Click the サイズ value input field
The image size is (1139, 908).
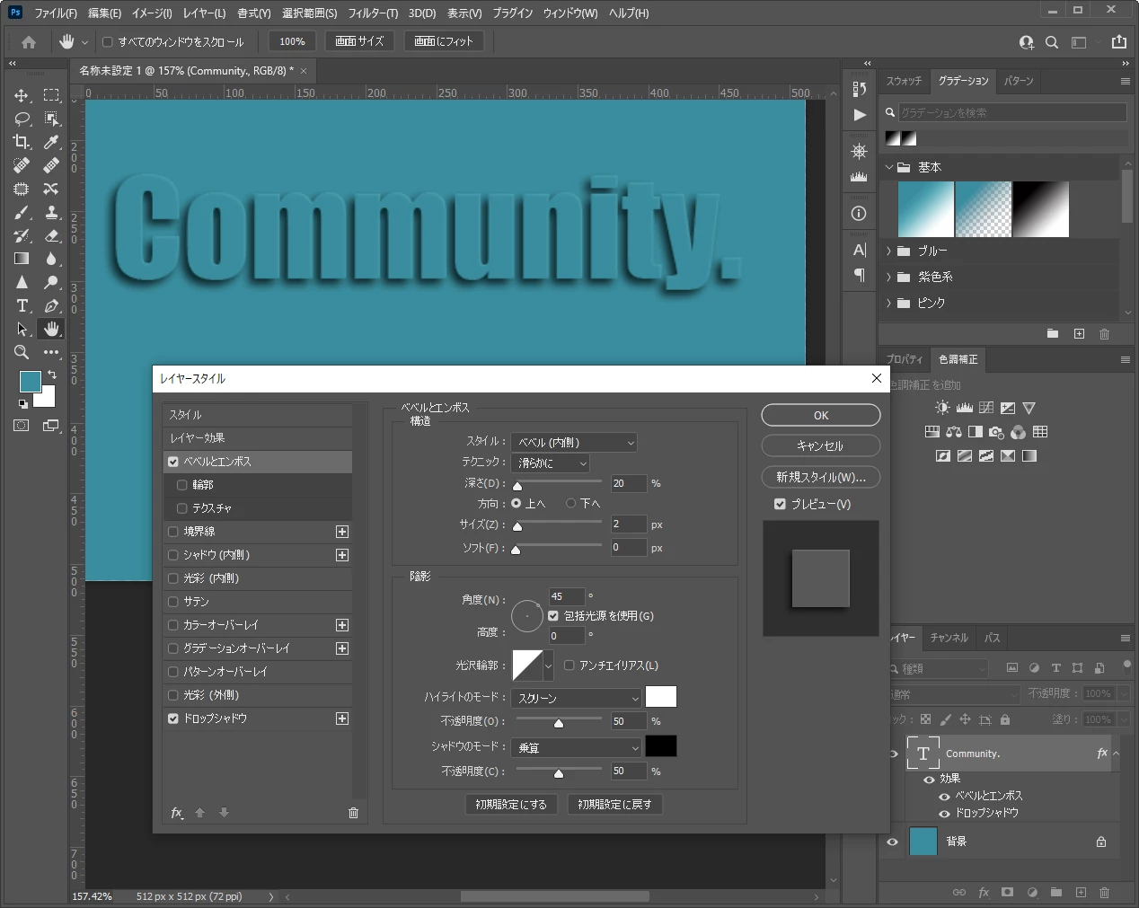629,525
